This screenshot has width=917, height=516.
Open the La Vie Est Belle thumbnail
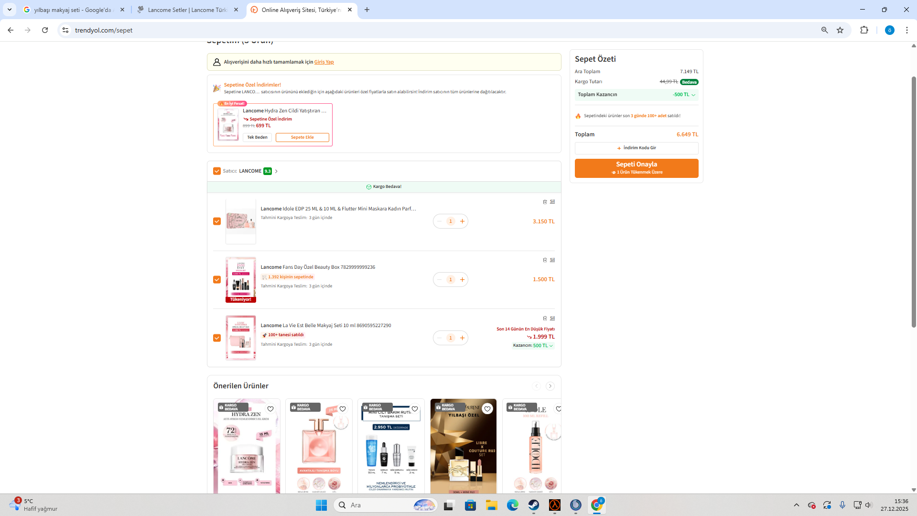[241, 338]
